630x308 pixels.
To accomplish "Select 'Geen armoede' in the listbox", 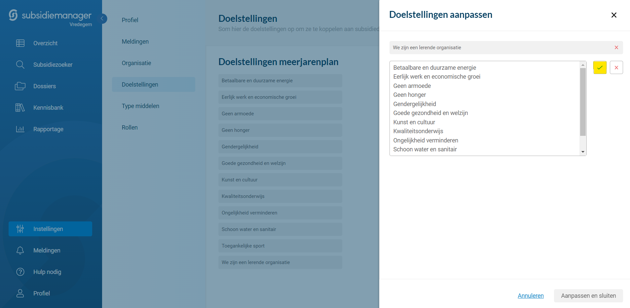I will [412, 86].
